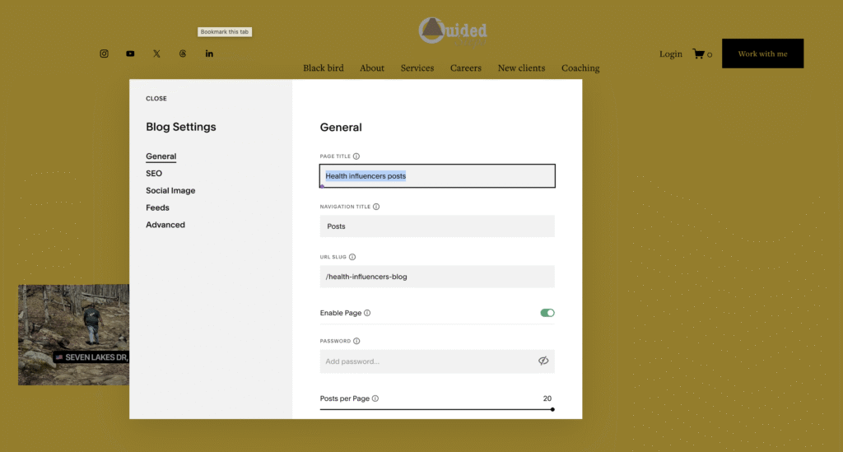This screenshot has height=452, width=843.
Task: Click info icon beside Navigation Title
Action: (x=378, y=207)
